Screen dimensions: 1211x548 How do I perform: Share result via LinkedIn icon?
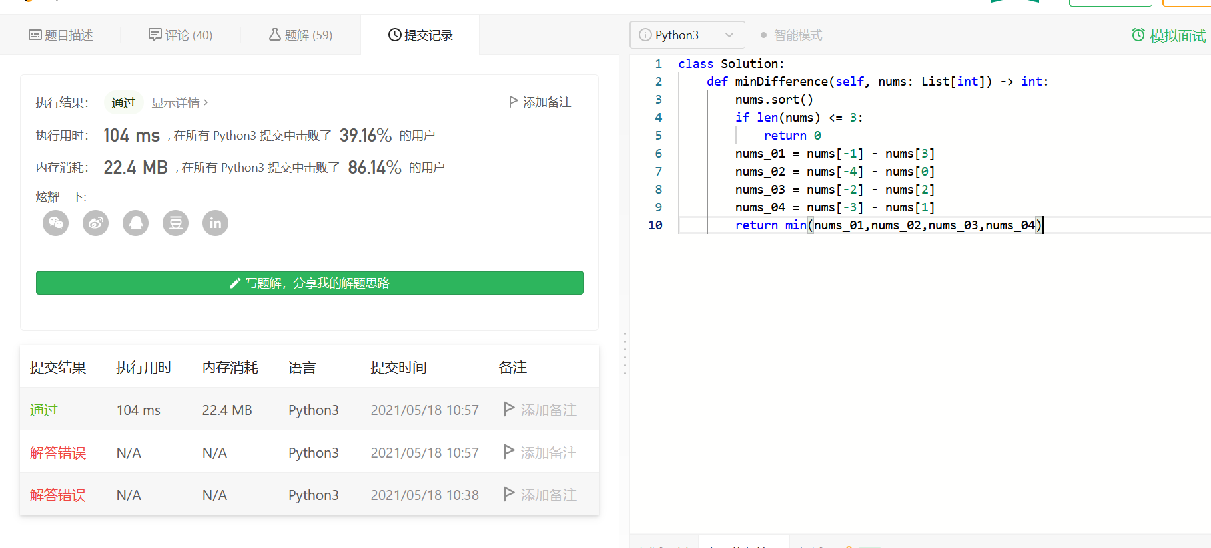pyautogui.click(x=216, y=223)
